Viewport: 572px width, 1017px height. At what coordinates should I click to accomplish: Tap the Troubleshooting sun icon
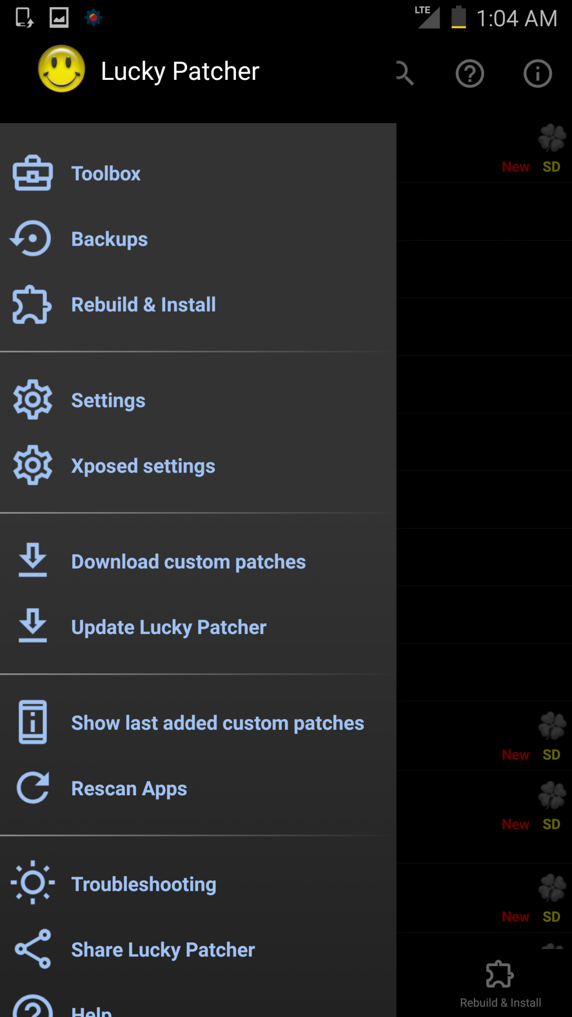click(x=33, y=883)
